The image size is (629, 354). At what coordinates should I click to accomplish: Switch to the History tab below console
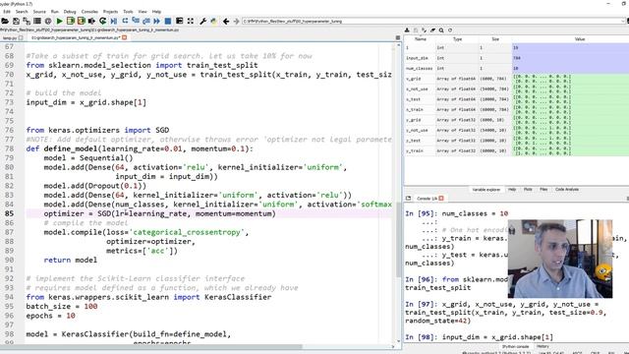coord(543,346)
